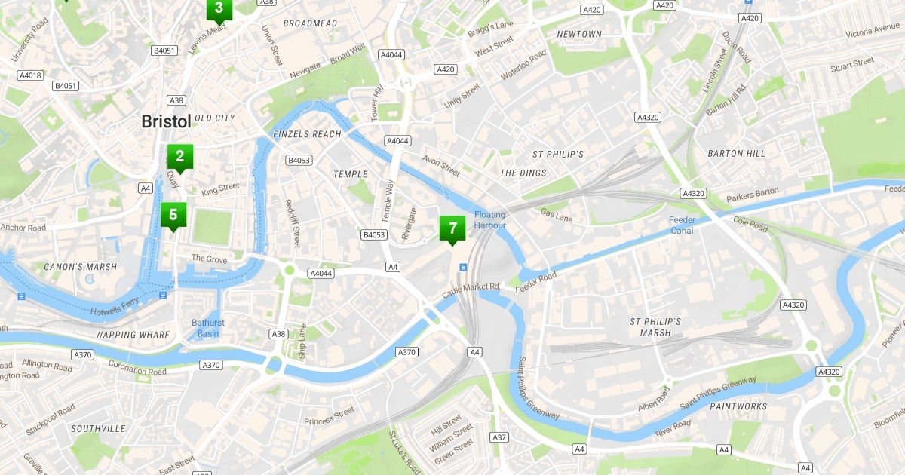
Task: Click the Bristol city name label
Action: pos(166,121)
